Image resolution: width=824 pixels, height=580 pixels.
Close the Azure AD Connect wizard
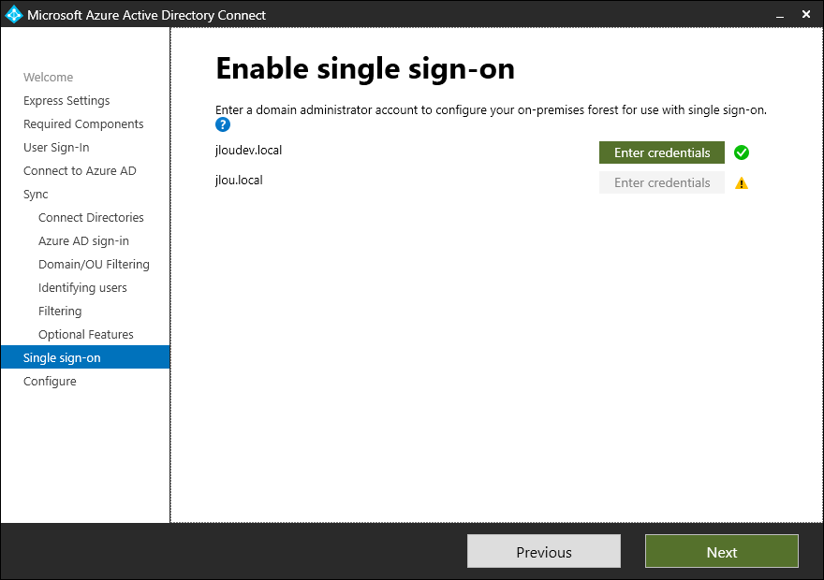tap(806, 15)
